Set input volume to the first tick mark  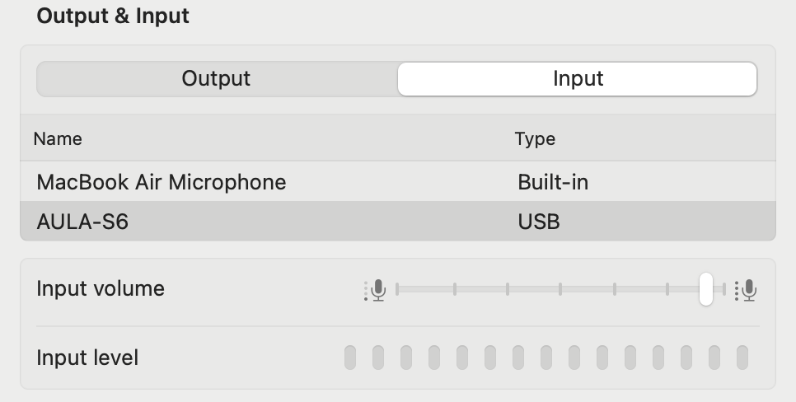pos(397,289)
